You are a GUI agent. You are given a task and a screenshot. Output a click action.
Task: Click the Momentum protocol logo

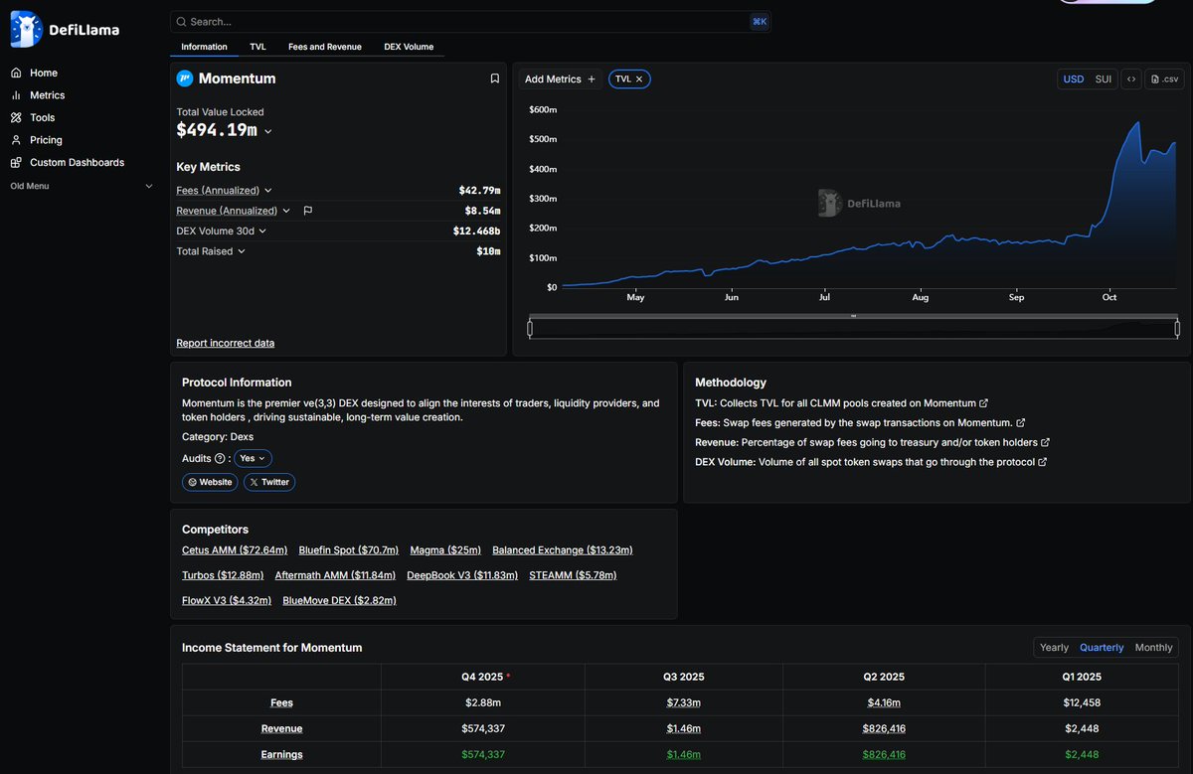tap(185, 78)
